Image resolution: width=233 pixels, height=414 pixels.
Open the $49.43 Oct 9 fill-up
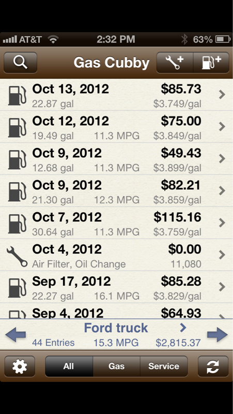click(x=117, y=159)
